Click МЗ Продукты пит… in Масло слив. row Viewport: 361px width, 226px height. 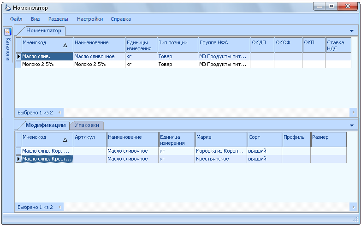(x=224, y=56)
